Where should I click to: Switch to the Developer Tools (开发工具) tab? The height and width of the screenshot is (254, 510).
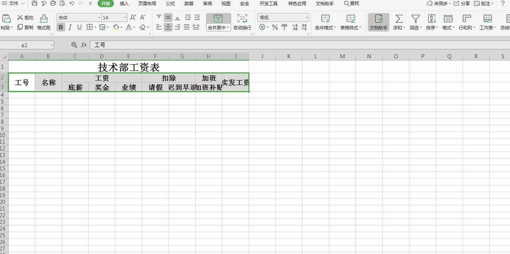click(269, 4)
